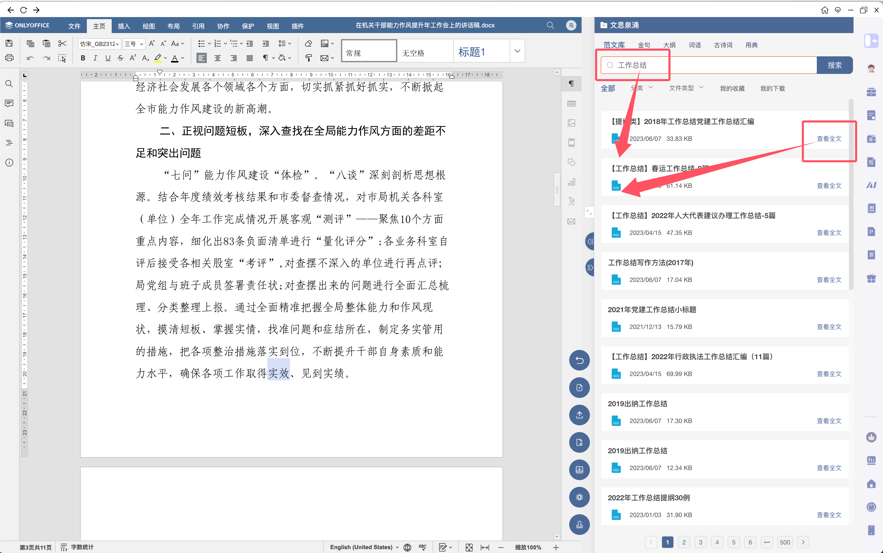Expand the bullet list dropdown
This screenshot has width=883, height=553.
209,43
